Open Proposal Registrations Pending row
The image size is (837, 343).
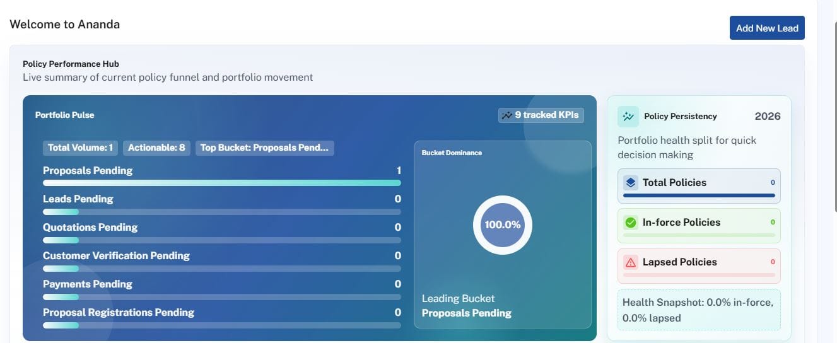point(221,313)
